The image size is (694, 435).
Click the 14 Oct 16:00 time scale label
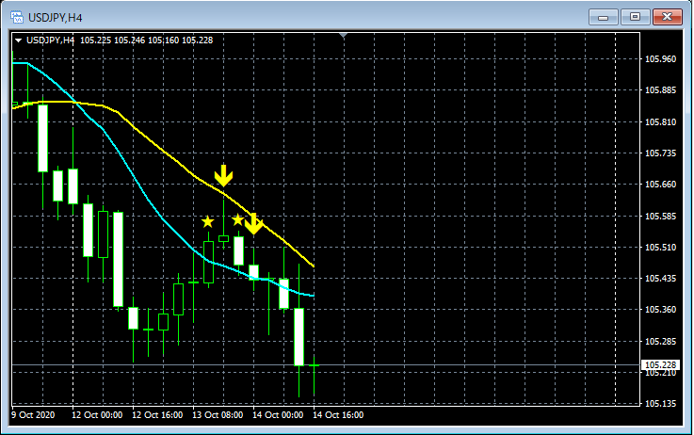pos(338,415)
